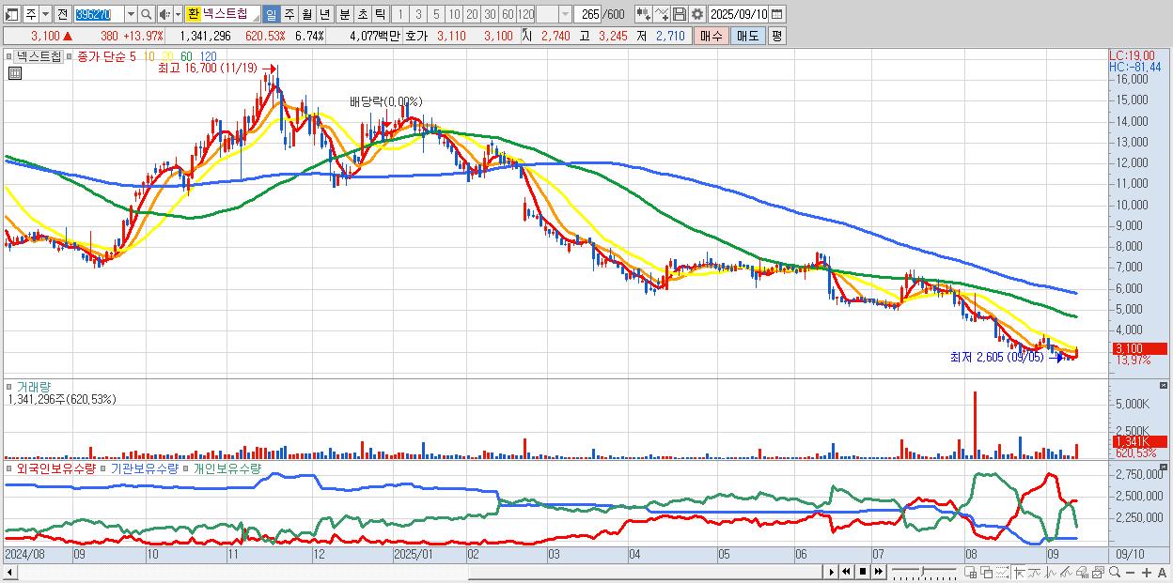
Task: Toggle the 거래량 volume indicator marker
Action: point(10,387)
